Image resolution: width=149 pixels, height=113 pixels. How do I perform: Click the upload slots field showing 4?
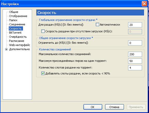click(135, 68)
